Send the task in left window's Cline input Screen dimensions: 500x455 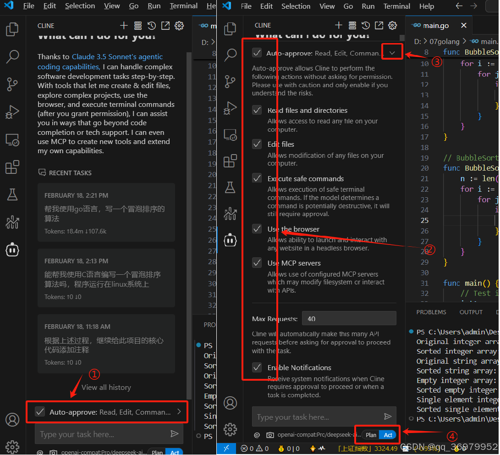coord(174,433)
